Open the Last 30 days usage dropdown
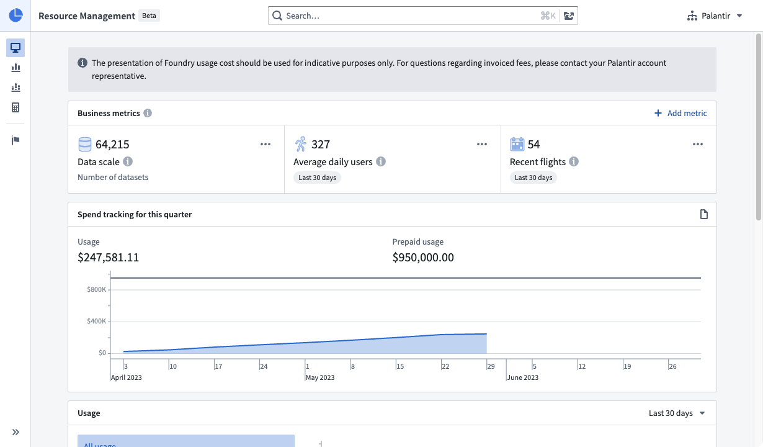 [x=677, y=413]
